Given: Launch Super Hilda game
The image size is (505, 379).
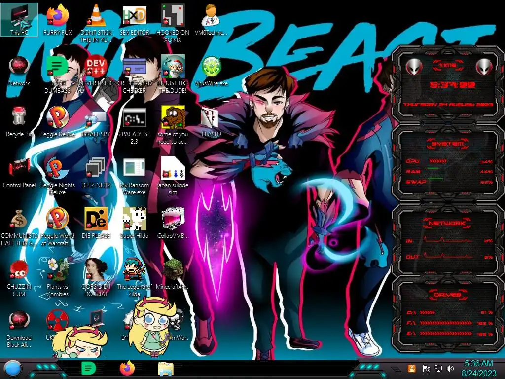Looking at the screenshot, I should (x=134, y=224).
